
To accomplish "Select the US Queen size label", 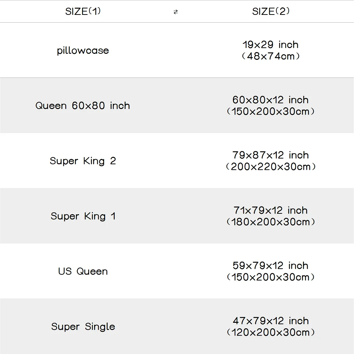I will (x=83, y=272).
